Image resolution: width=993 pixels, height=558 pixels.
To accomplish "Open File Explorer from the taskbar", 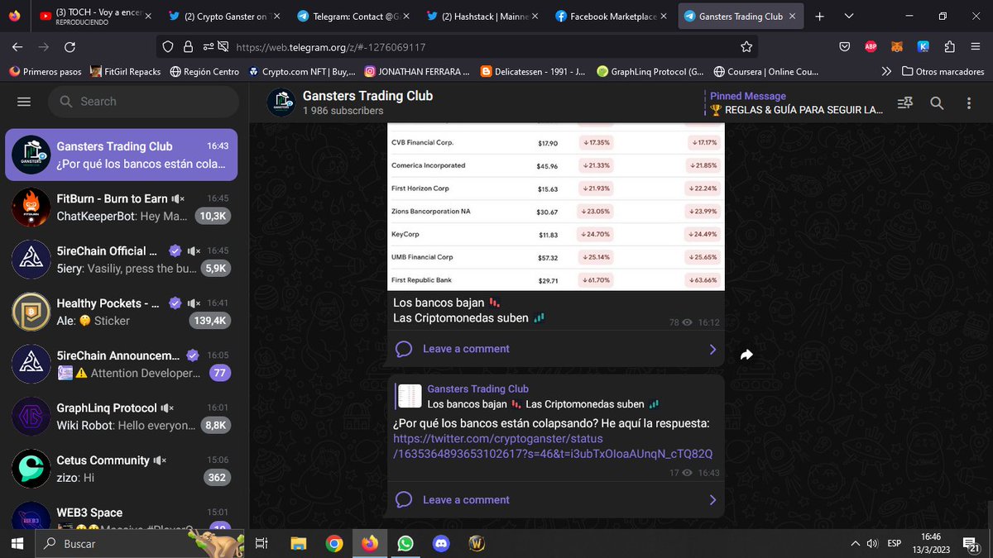I will tap(299, 543).
